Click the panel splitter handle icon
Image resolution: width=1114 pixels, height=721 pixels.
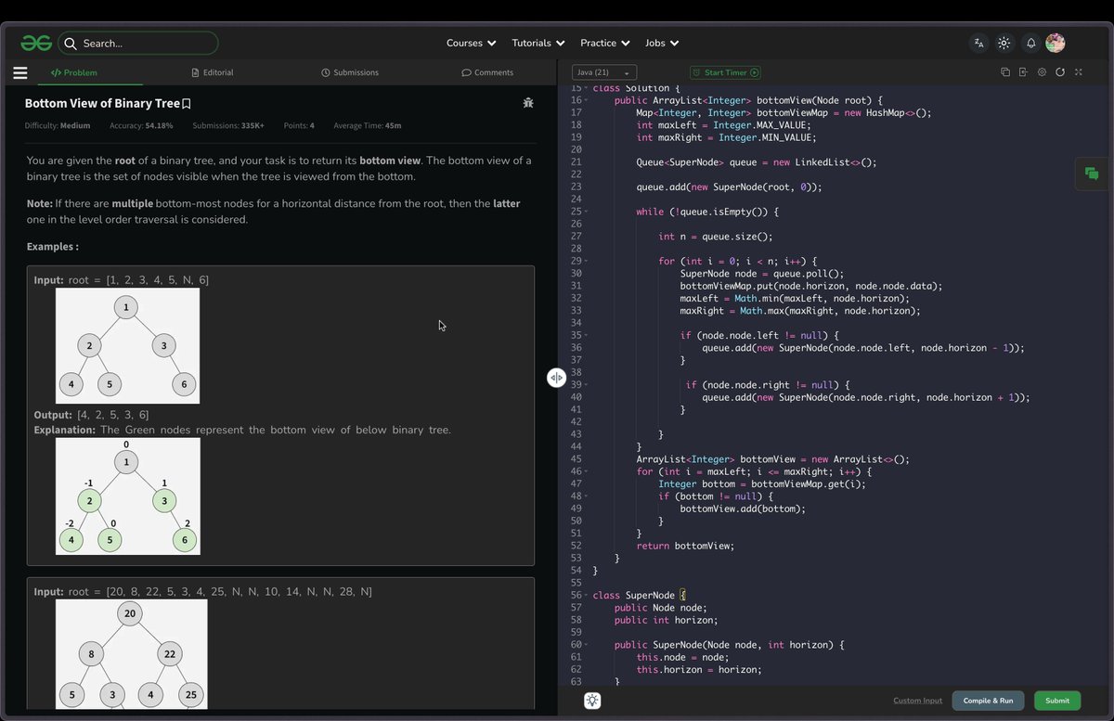coord(556,377)
